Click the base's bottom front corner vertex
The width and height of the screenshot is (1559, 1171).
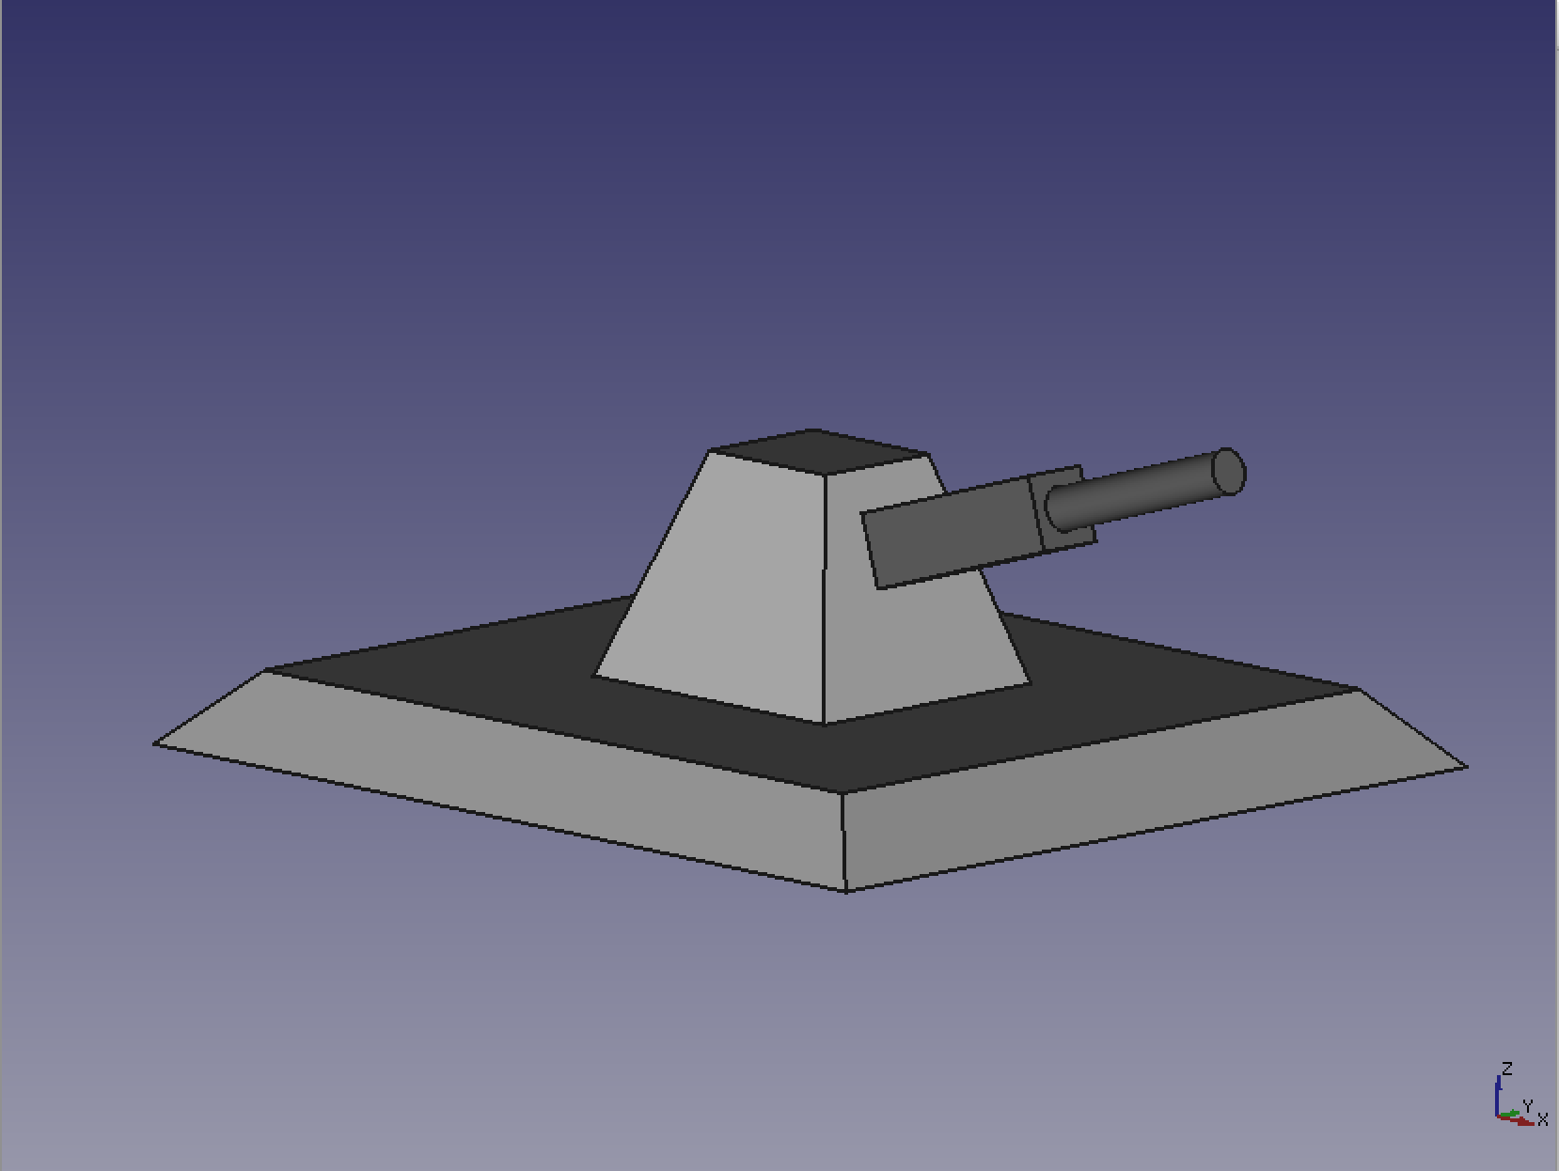pyautogui.click(x=845, y=890)
